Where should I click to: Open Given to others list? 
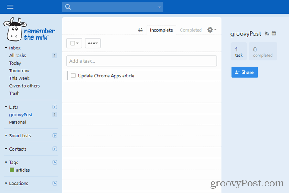pyautogui.click(x=24, y=86)
